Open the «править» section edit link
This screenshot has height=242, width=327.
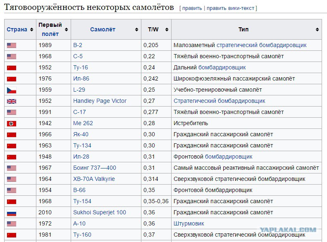(192, 8)
